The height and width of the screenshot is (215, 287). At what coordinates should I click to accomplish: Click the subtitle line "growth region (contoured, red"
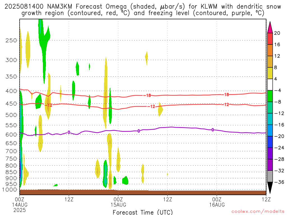point(143,13)
